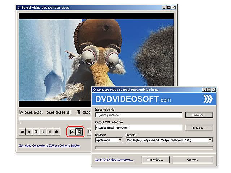
Task: Click scissors icon beside 00:01:16.201 timestamp
Action: [x=21, y=112]
